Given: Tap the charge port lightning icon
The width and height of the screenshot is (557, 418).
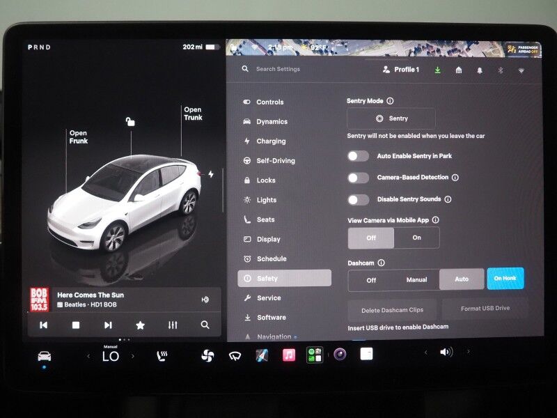Looking at the screenshot, I should coord(211,174).
